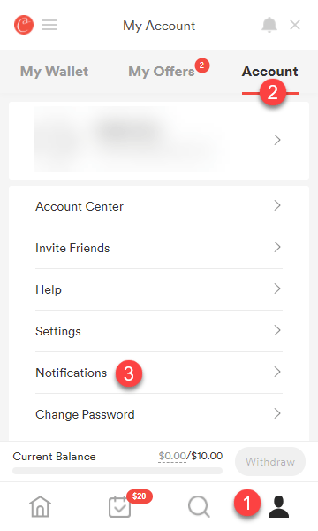The width and height of the screenshot is (318, 531).
Task: Open Notifications menu entry
Action: click(x=159, y=373)
